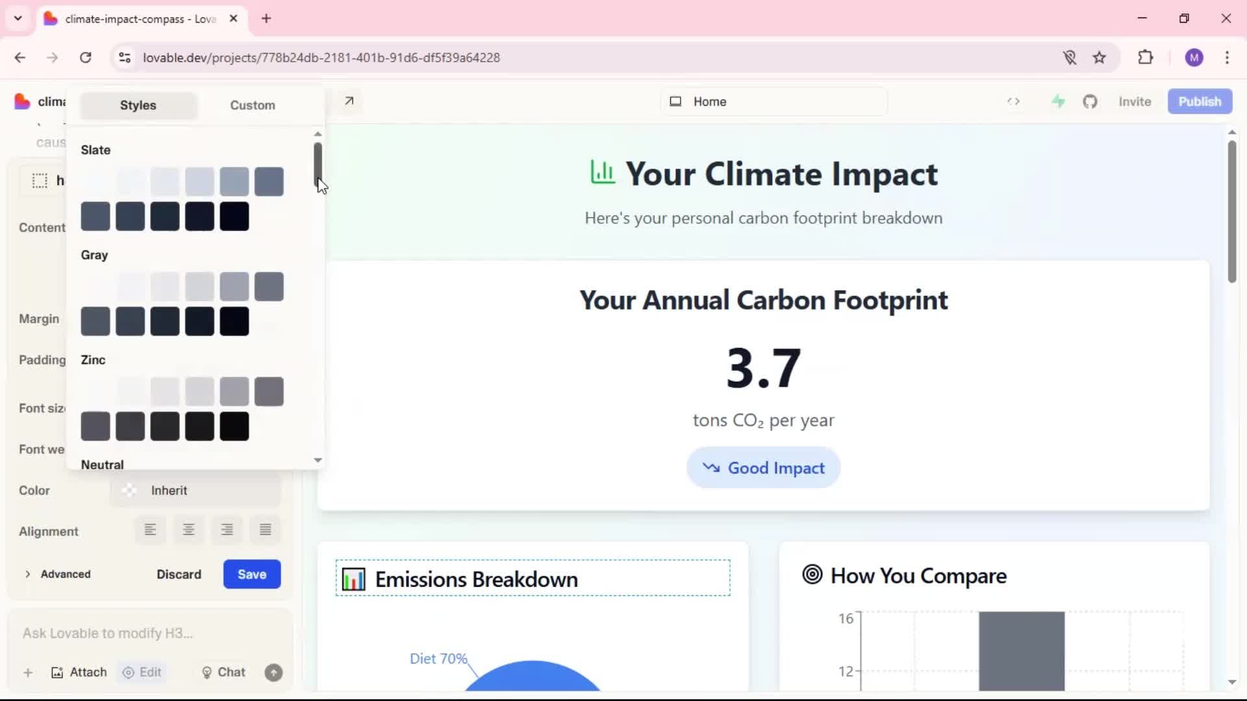Click the preview page vertical scrollbar
This screenshot has width=1247, height=701.
click(1231, 211)
